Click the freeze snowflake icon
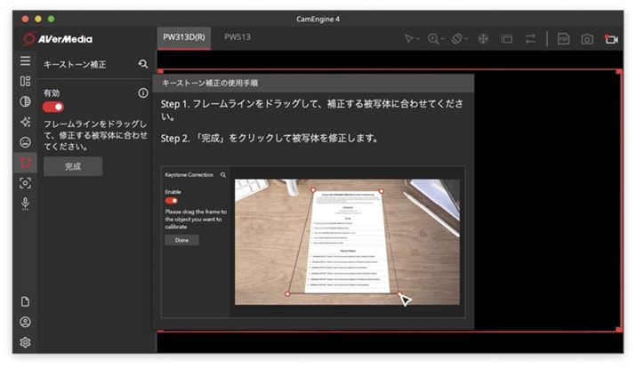The height and width of the screenshot is (368, 636). coord(483,39)
